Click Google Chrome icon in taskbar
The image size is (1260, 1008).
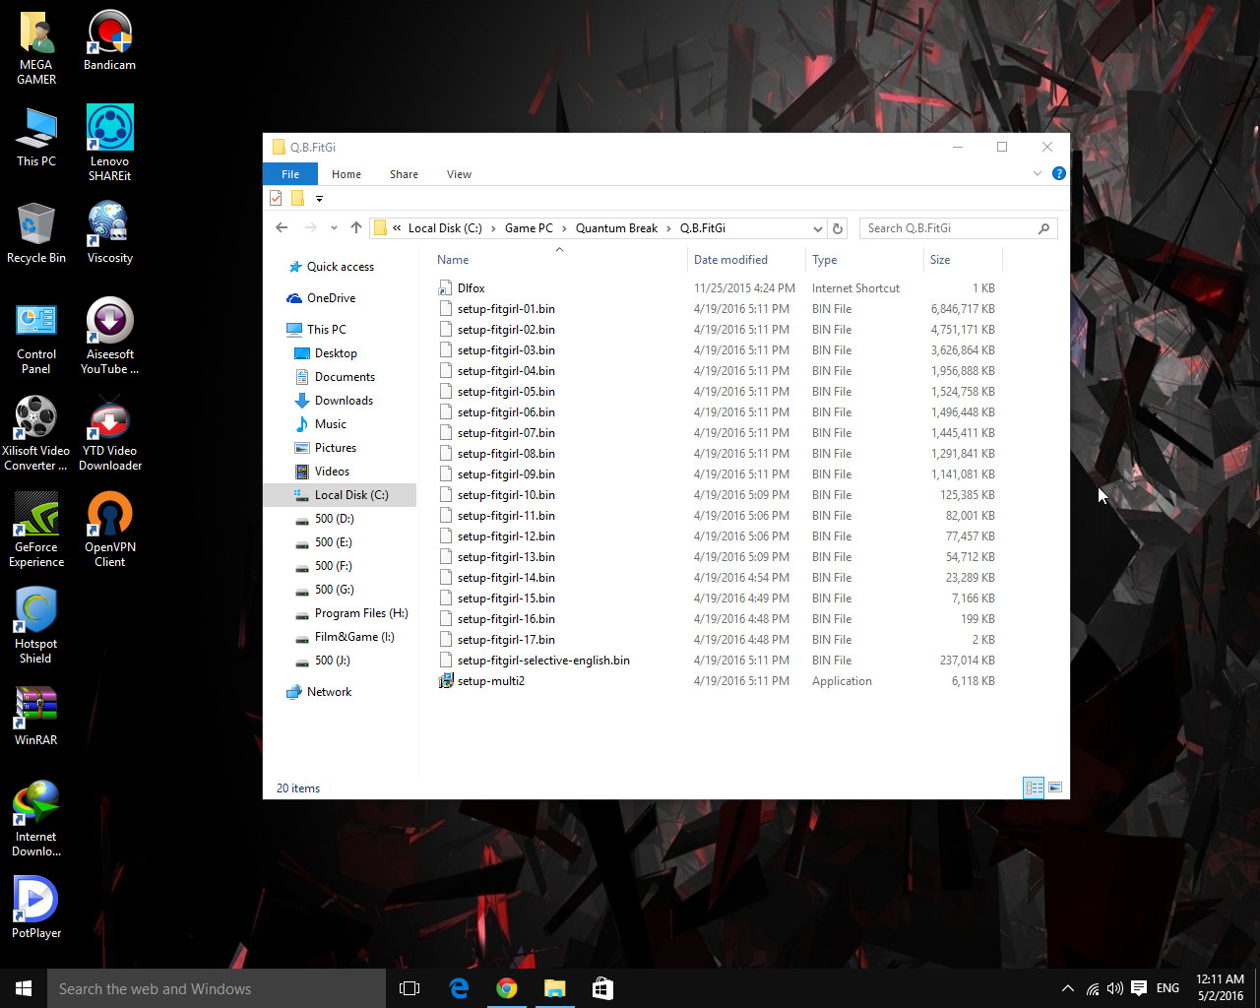point(507,988)
